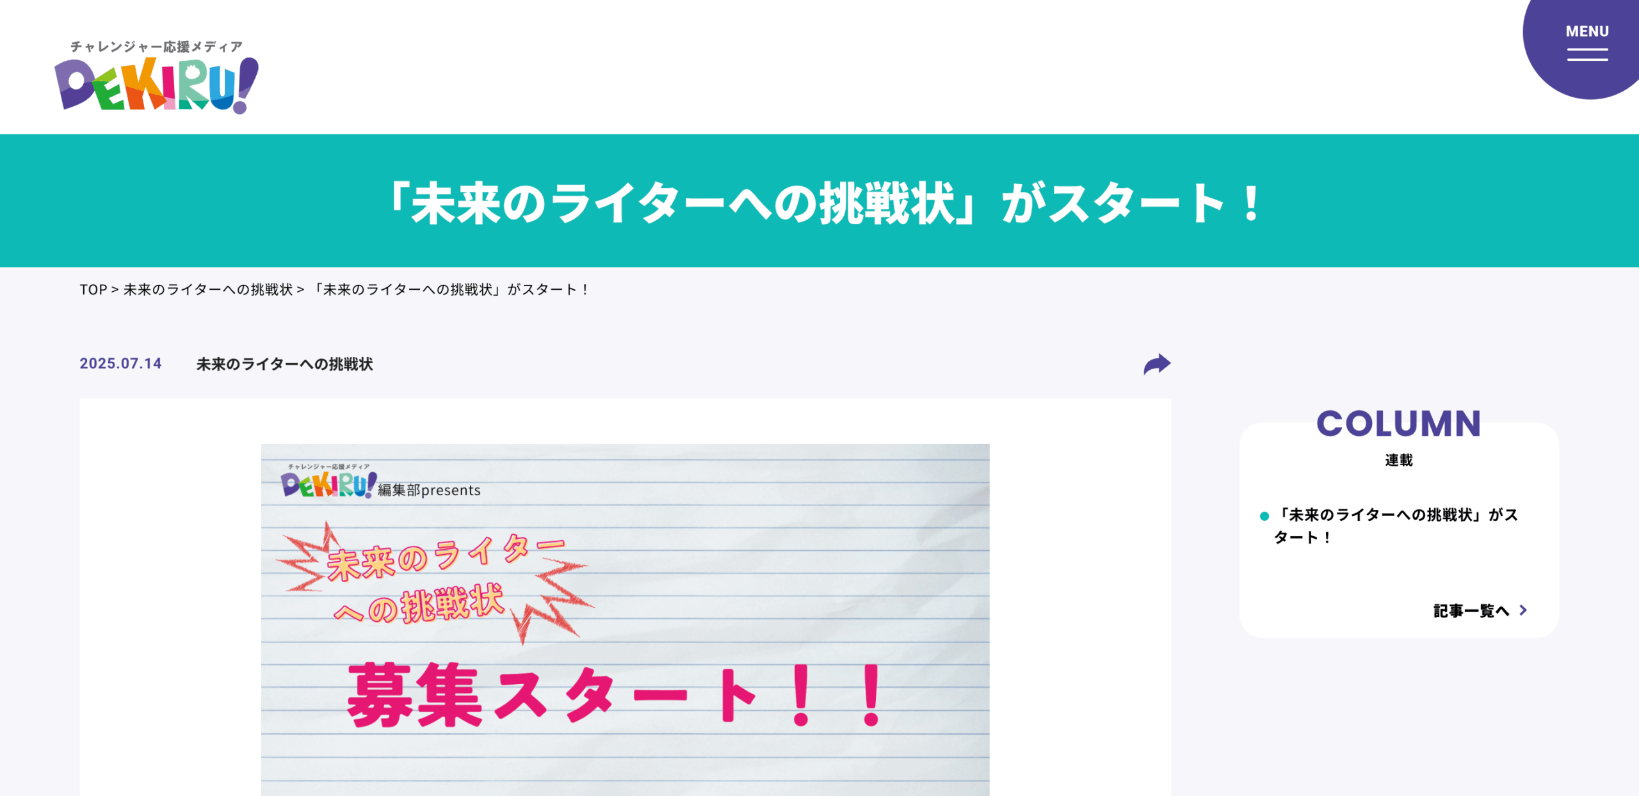The image size is (1639, 796).
Task: Open the column article 「未来のライターへの挑戦状」がスタート！
Action: 1396,526
